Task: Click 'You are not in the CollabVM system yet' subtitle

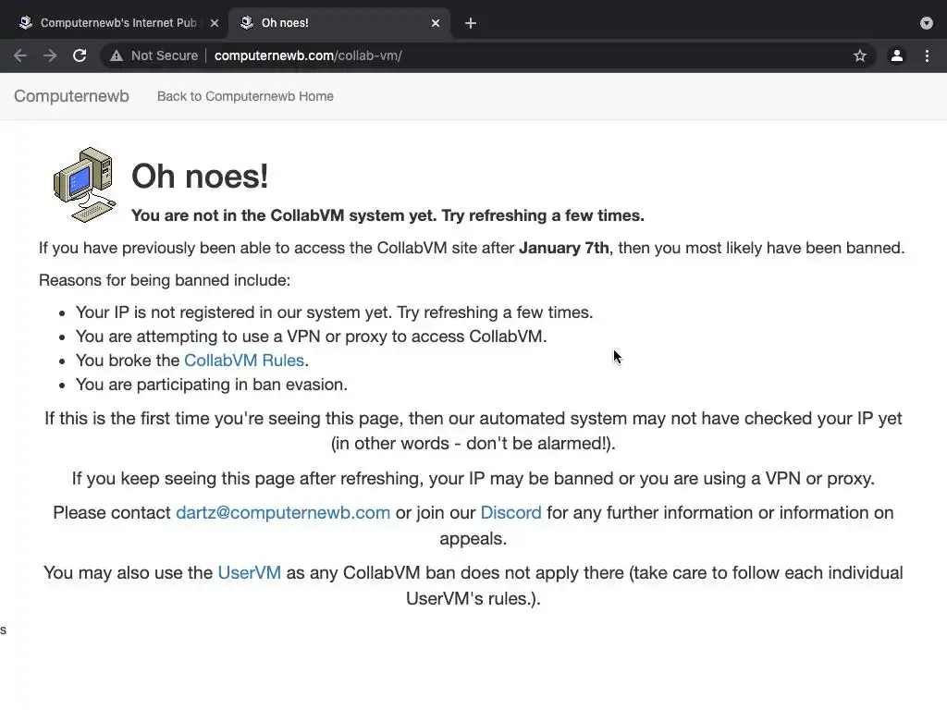Action: [387, 215]
